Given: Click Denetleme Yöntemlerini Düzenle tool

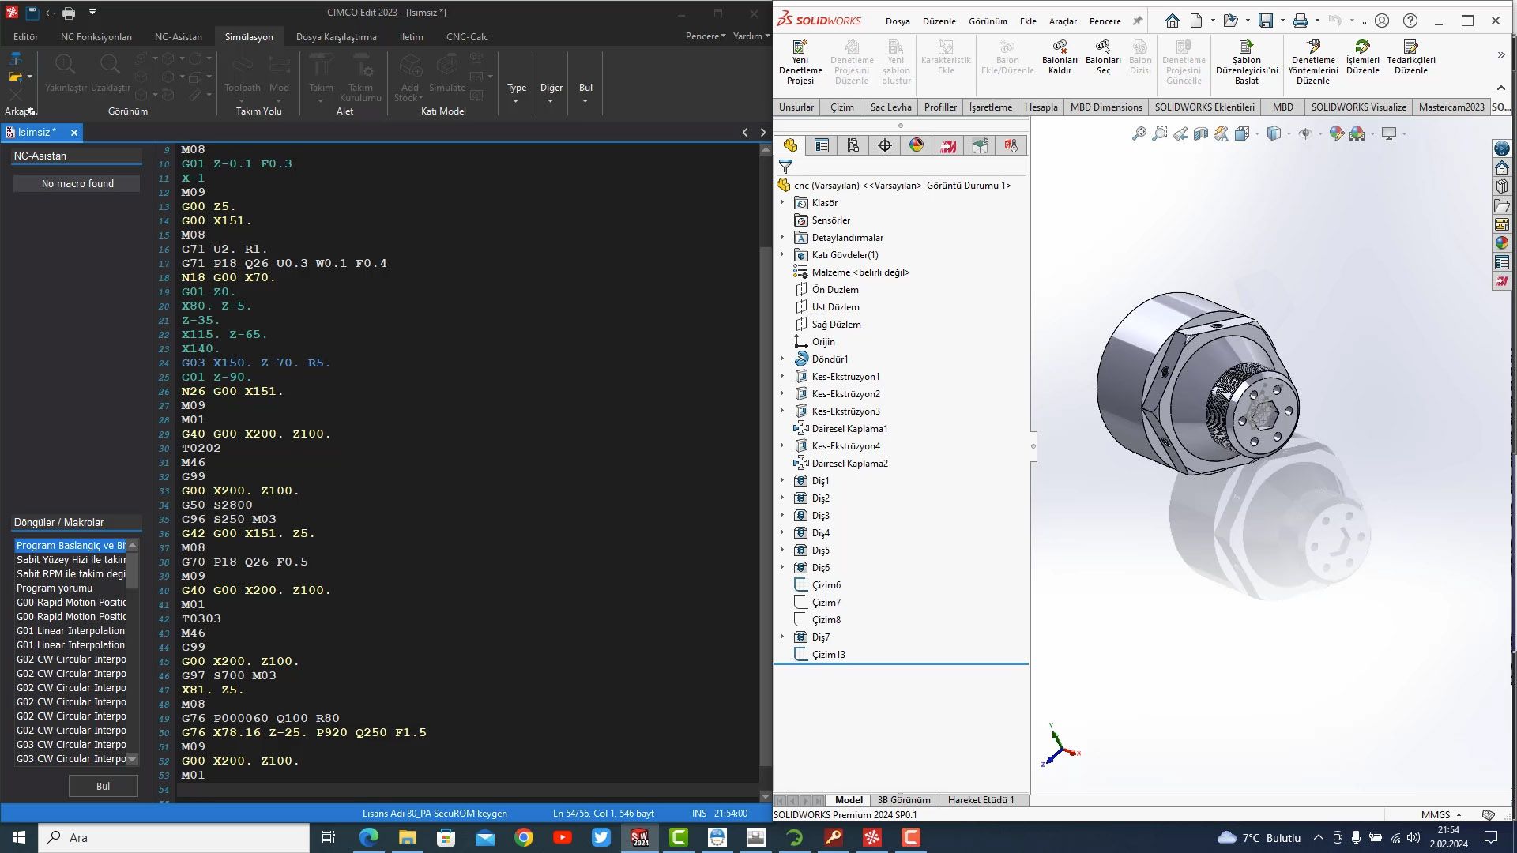Looking at the screenshot, I should [1313, 62].
